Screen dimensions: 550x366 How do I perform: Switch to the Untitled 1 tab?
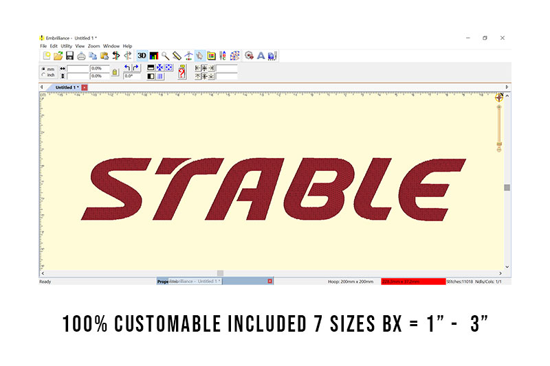[67, 87]
